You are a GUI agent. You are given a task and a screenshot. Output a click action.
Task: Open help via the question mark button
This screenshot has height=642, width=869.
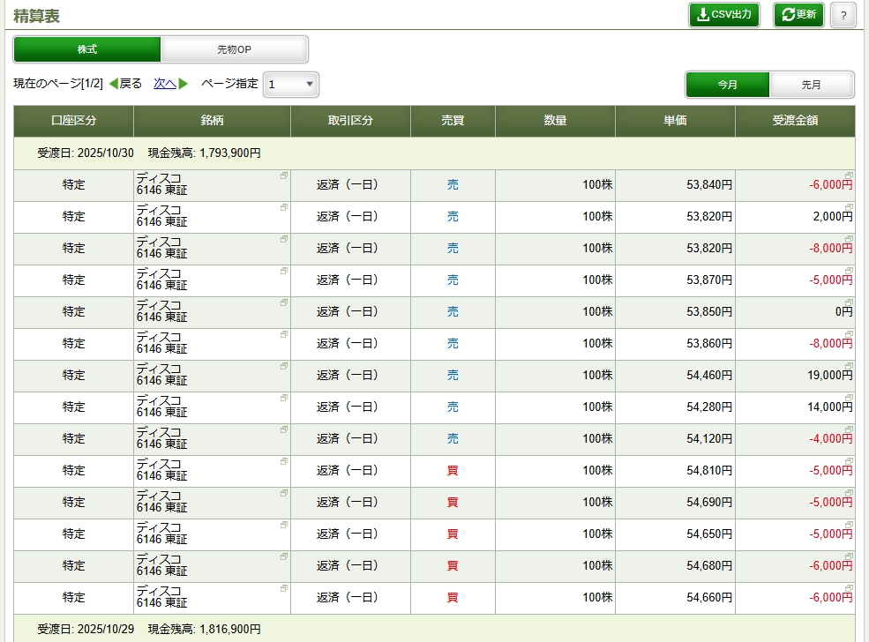843,15
